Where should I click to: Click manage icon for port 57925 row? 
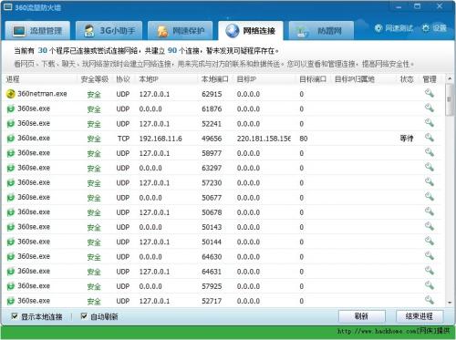(430, 285)
